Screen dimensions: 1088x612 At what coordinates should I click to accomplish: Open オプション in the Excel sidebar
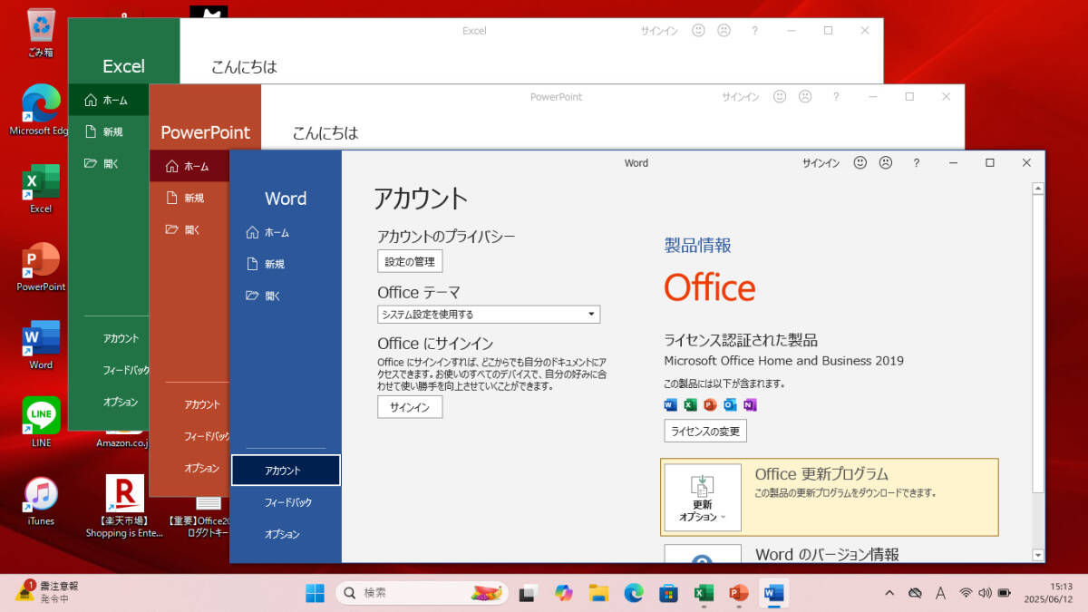coord(121,402)
